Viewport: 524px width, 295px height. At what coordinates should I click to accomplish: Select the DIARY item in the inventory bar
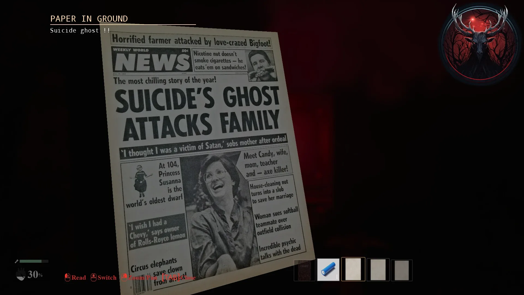(304, 269)
